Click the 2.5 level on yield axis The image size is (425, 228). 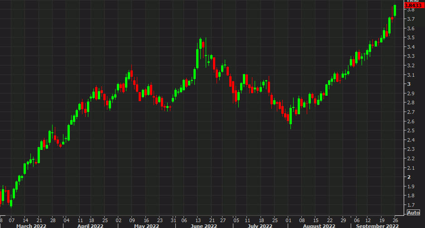[x=411, y=130]
